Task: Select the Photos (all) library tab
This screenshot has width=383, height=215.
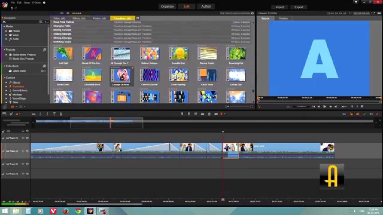Action: click(100, 18)
